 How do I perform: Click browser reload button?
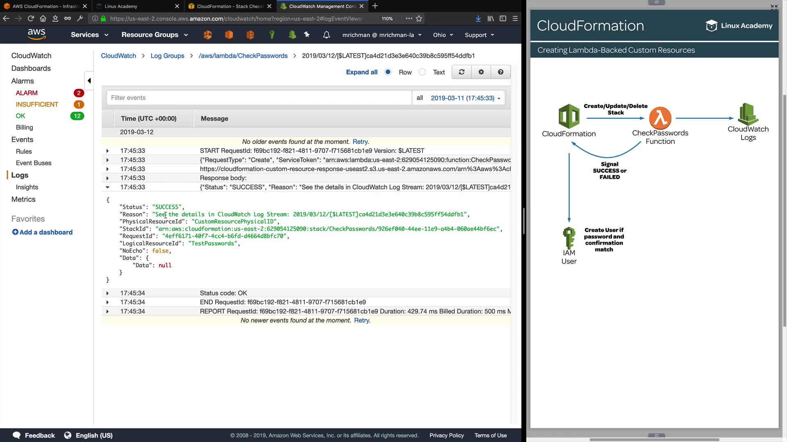pos(31,18)
